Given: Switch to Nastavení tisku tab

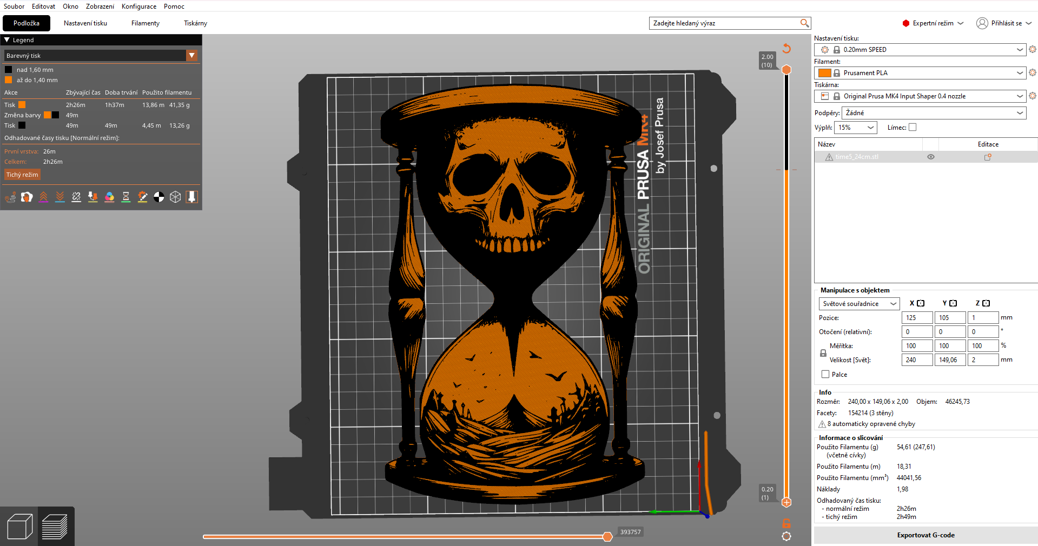Looking at the screenshot, I should coord(85,23).
